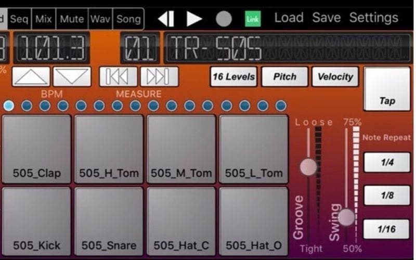Image resolution: width=416 pixels, height=260 pixels.
Task: Click the 101.3 tempo display
Action: click(52, 47)
